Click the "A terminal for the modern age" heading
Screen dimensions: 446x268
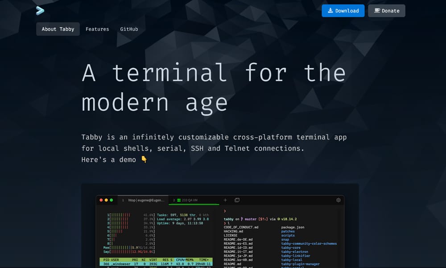pyautogui.click(x=213, y=88)
